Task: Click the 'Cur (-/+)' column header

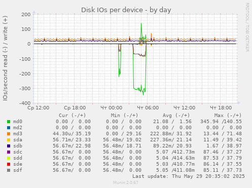Action: (73, 116)
